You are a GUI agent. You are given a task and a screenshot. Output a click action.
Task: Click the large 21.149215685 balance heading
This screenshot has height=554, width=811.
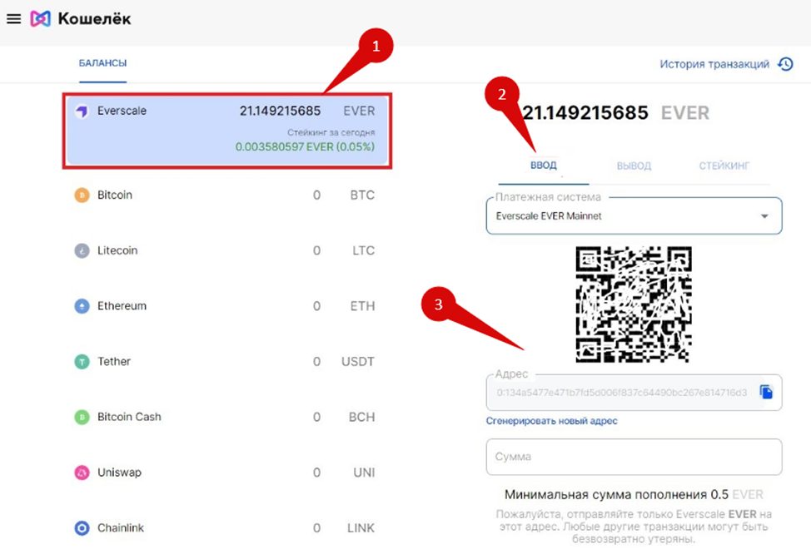coord(585,112)
